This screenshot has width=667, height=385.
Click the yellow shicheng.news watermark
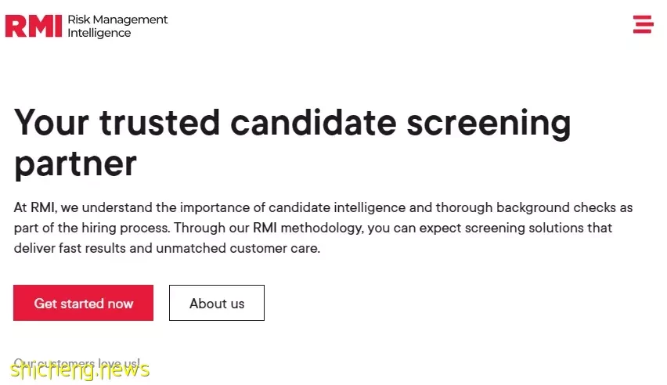click(80, 371)
